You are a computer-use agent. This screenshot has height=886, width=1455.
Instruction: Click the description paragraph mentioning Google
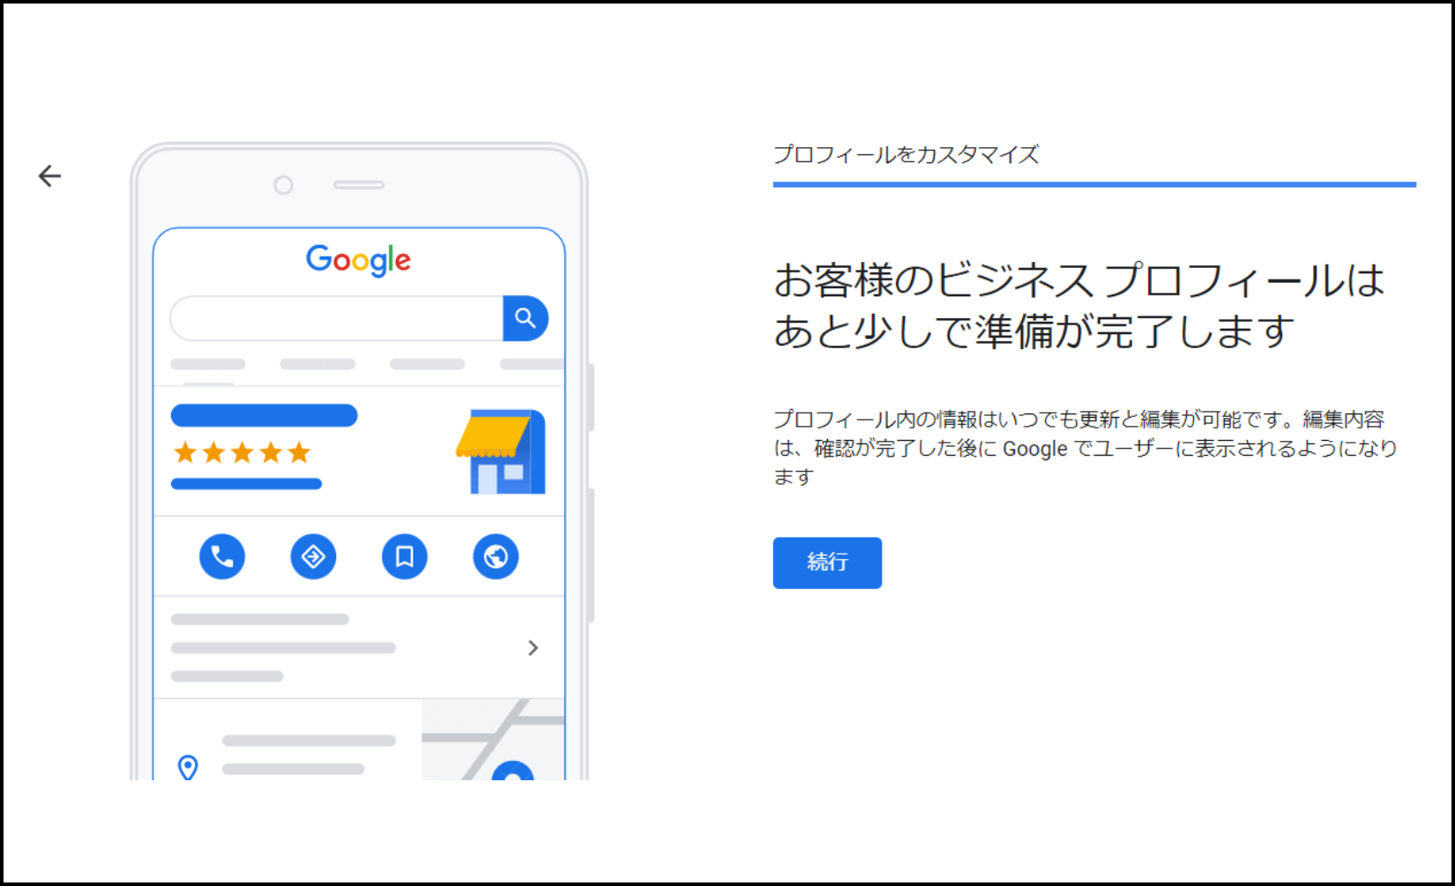1086,448
